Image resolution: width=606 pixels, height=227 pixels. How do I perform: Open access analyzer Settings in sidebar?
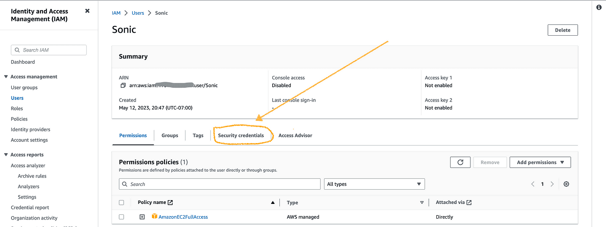point(27,197)
